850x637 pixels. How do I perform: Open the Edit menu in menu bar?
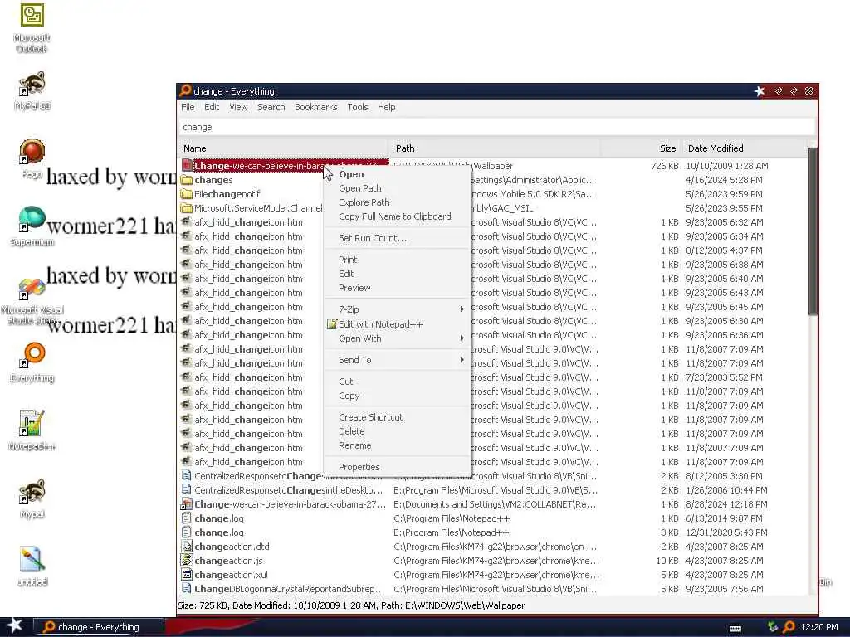click(x=212, y=107)
